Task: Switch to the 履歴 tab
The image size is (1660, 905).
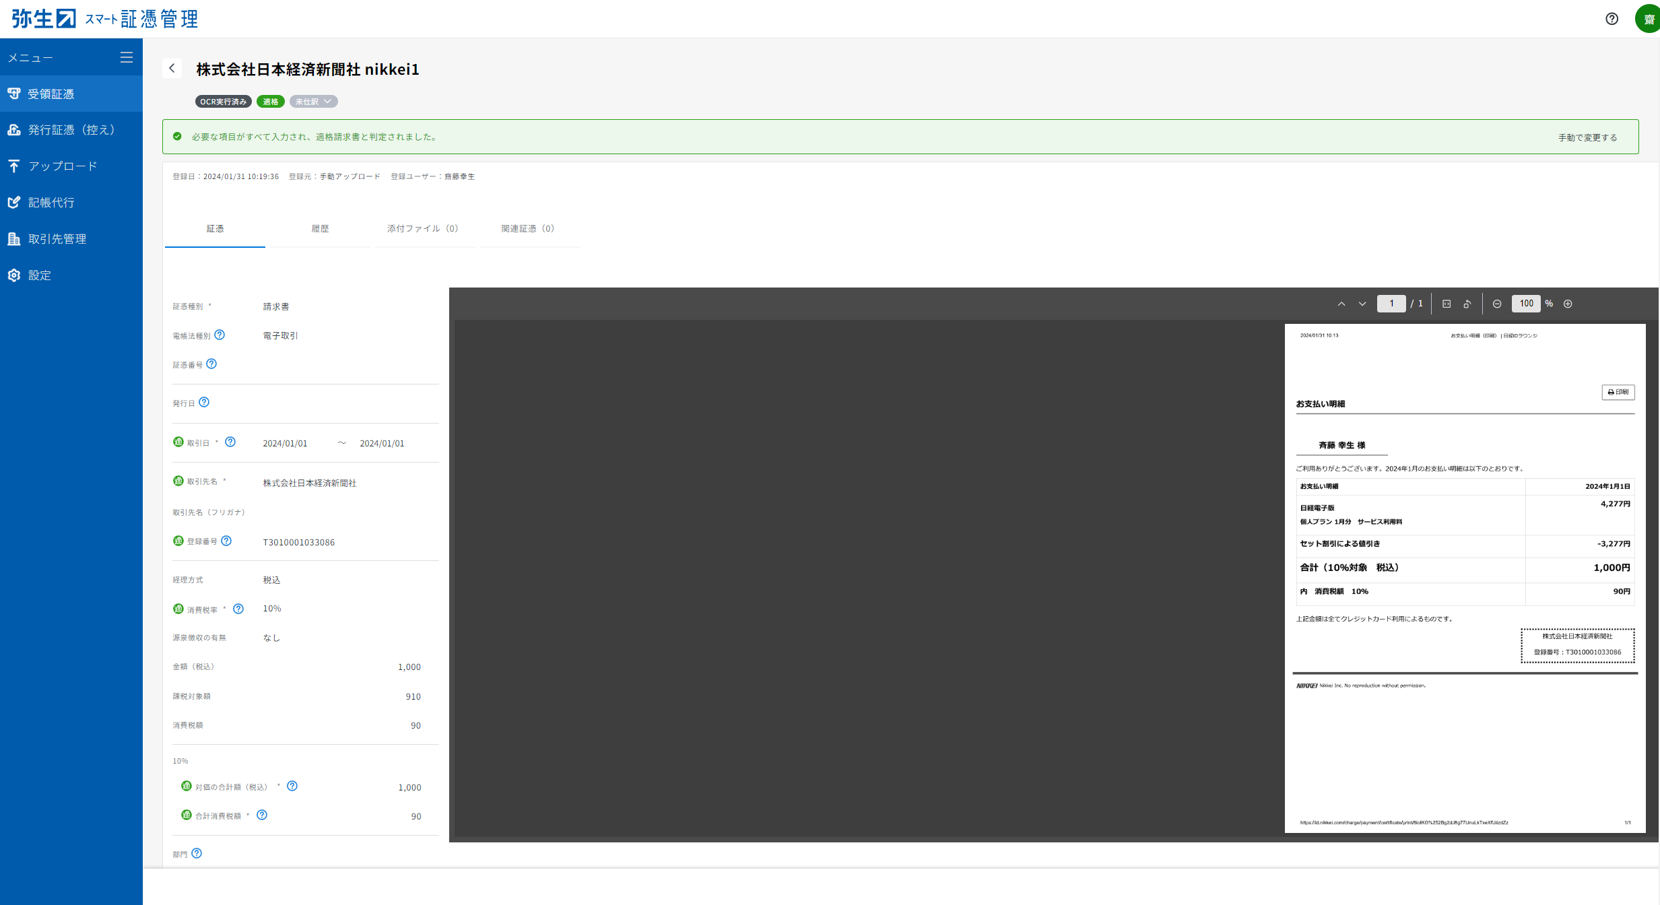Action: tap(320, 229)
